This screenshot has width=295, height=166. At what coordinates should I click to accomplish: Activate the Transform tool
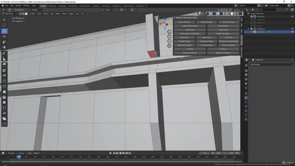tap(4, 47)
